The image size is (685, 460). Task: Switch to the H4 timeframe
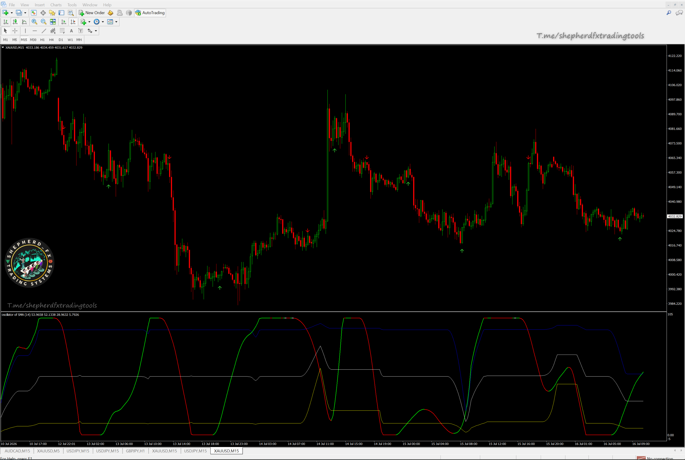coord(51,40)
